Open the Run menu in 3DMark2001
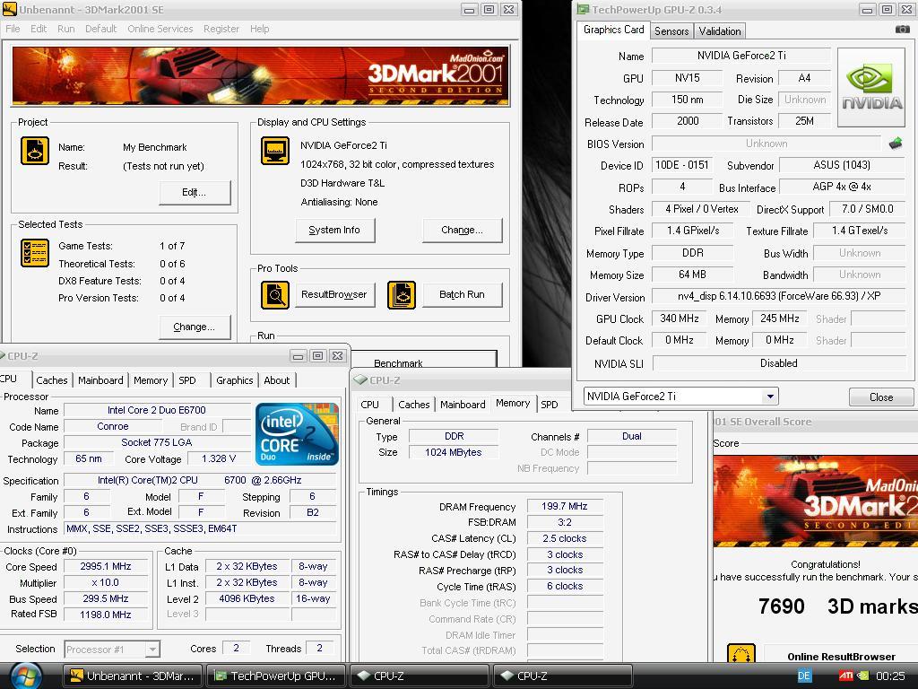The width and height of the screenshot is (918, 689). pos(65,29)
